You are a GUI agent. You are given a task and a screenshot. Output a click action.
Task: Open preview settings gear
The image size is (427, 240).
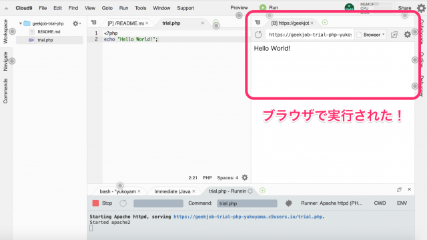(408, 35)
